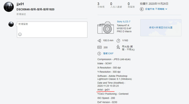The image size is (189, 104).
Task: Hide EXIF details via 隱藏 EXIF
Action: tap(108, 54)
